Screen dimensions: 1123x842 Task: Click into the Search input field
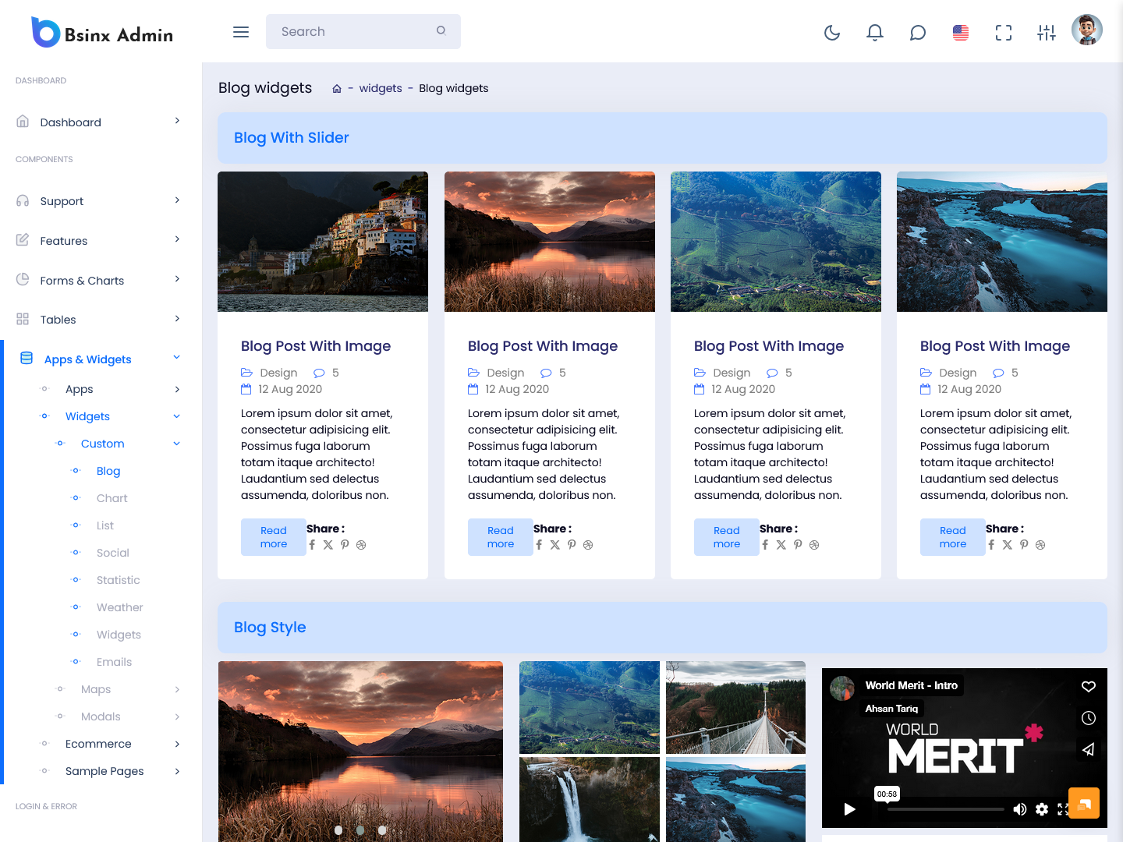[x=355, y=32]
